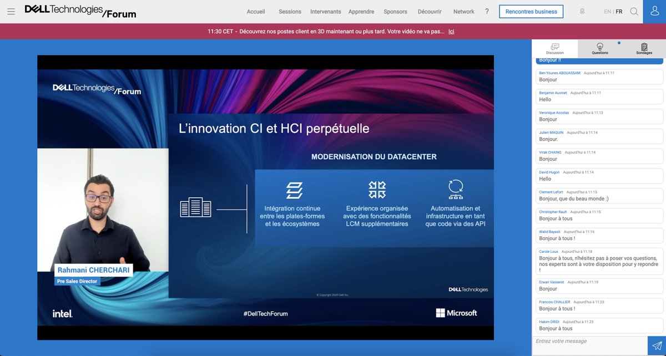Go to the Sponsors page
The width and height of the screenshot is (666, 356).
(x=395, y=11)
